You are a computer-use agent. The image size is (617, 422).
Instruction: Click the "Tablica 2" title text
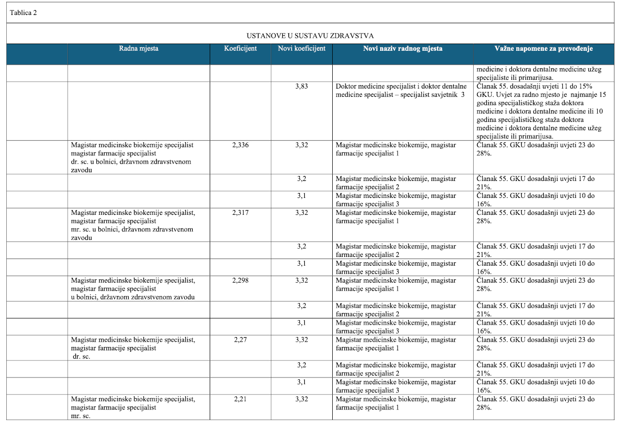click(x=23, y=13)
